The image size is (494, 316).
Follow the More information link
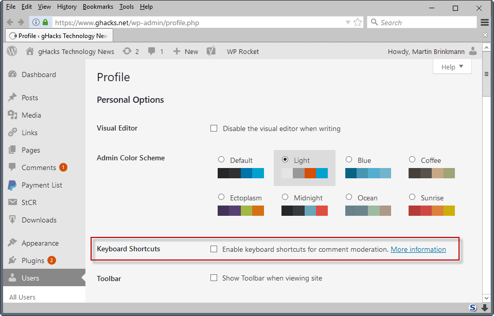(x=418, y=249)
